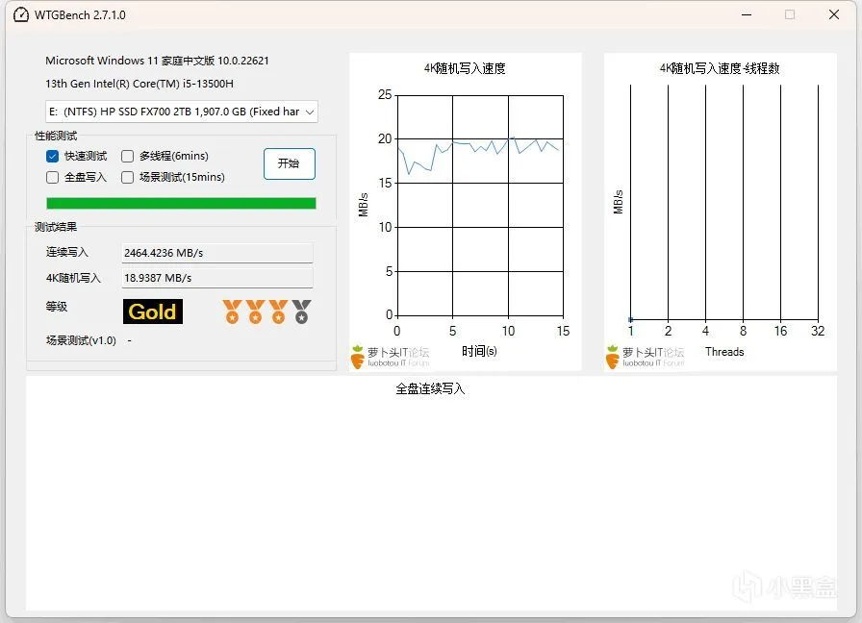
Task: Uncheck the 快速测试 checkbox
Action: (x=52, y=156)
